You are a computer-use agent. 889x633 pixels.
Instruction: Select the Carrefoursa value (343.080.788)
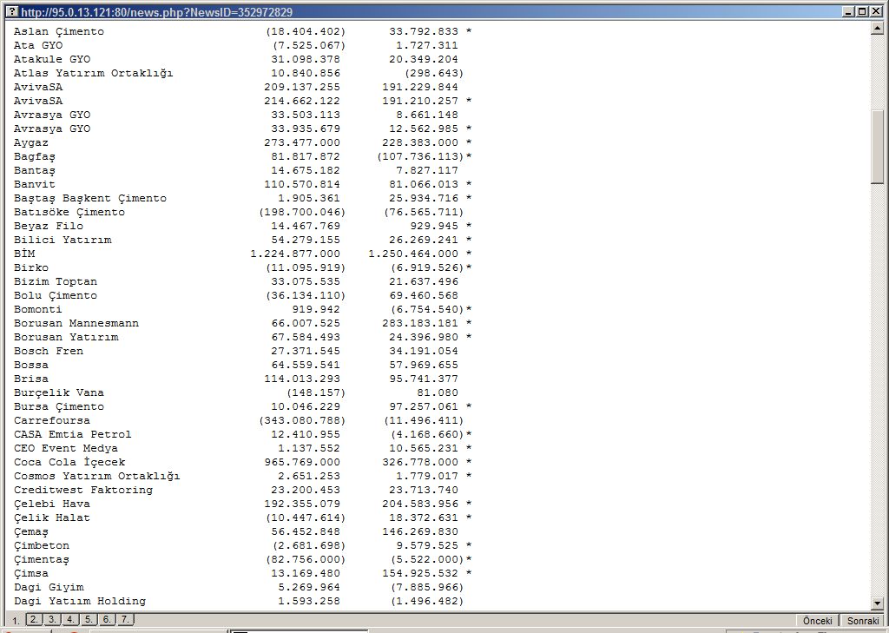(302, 421)
